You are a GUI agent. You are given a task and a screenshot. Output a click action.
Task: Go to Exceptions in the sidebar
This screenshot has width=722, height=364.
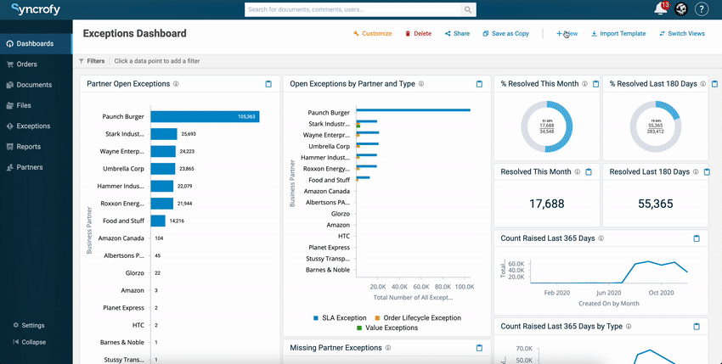point(36,126)
